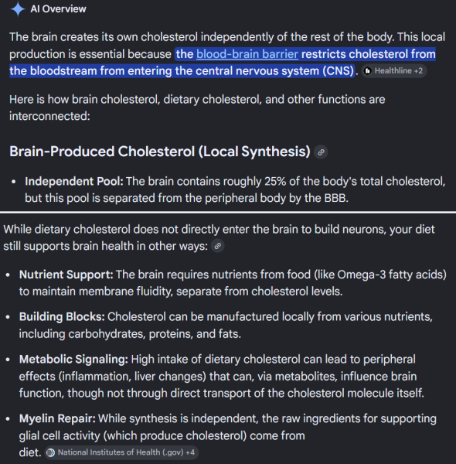Click the NIH favicon icon
This screenshot has width=456, height=464.
(x=51, y=452)
